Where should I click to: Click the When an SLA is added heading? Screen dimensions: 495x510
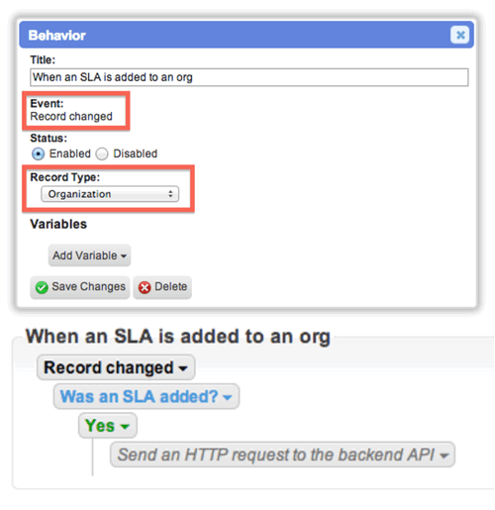tap(178, 337)
